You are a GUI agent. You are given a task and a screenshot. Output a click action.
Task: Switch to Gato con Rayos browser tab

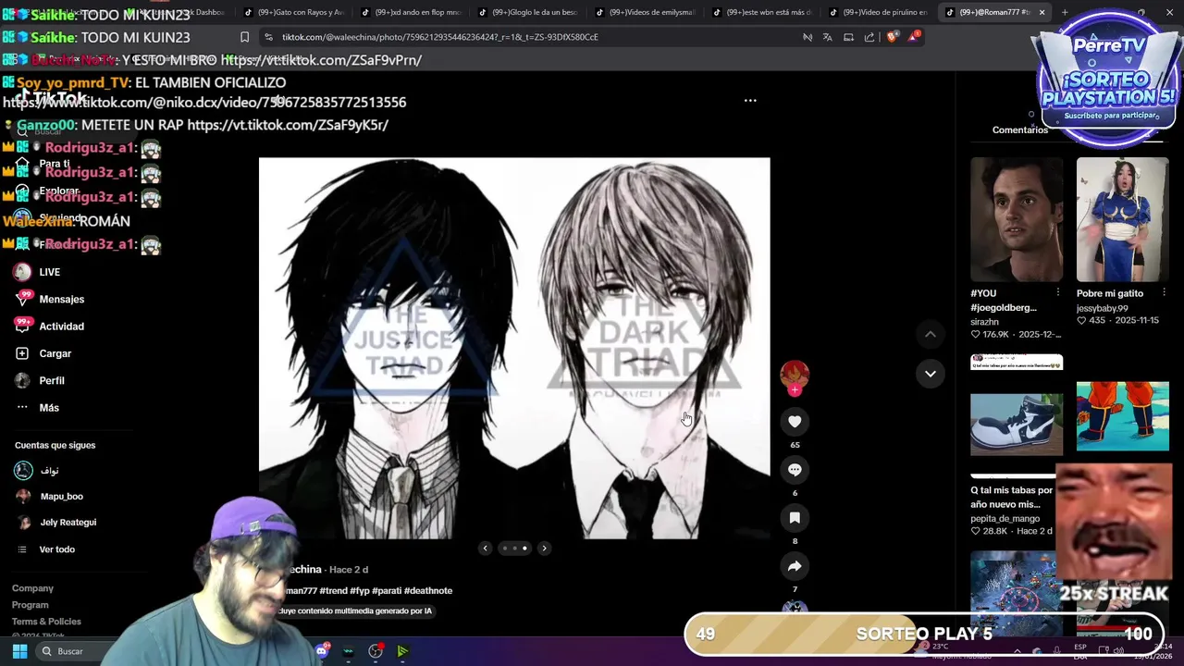[x=294, y=12]
